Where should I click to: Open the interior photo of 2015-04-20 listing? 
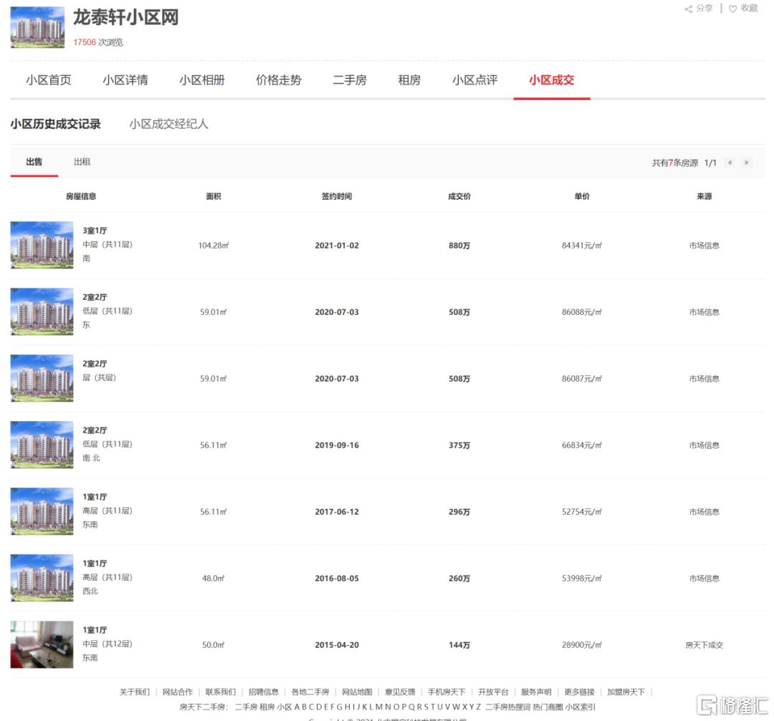pyautogui.click(x=42, y=644)
